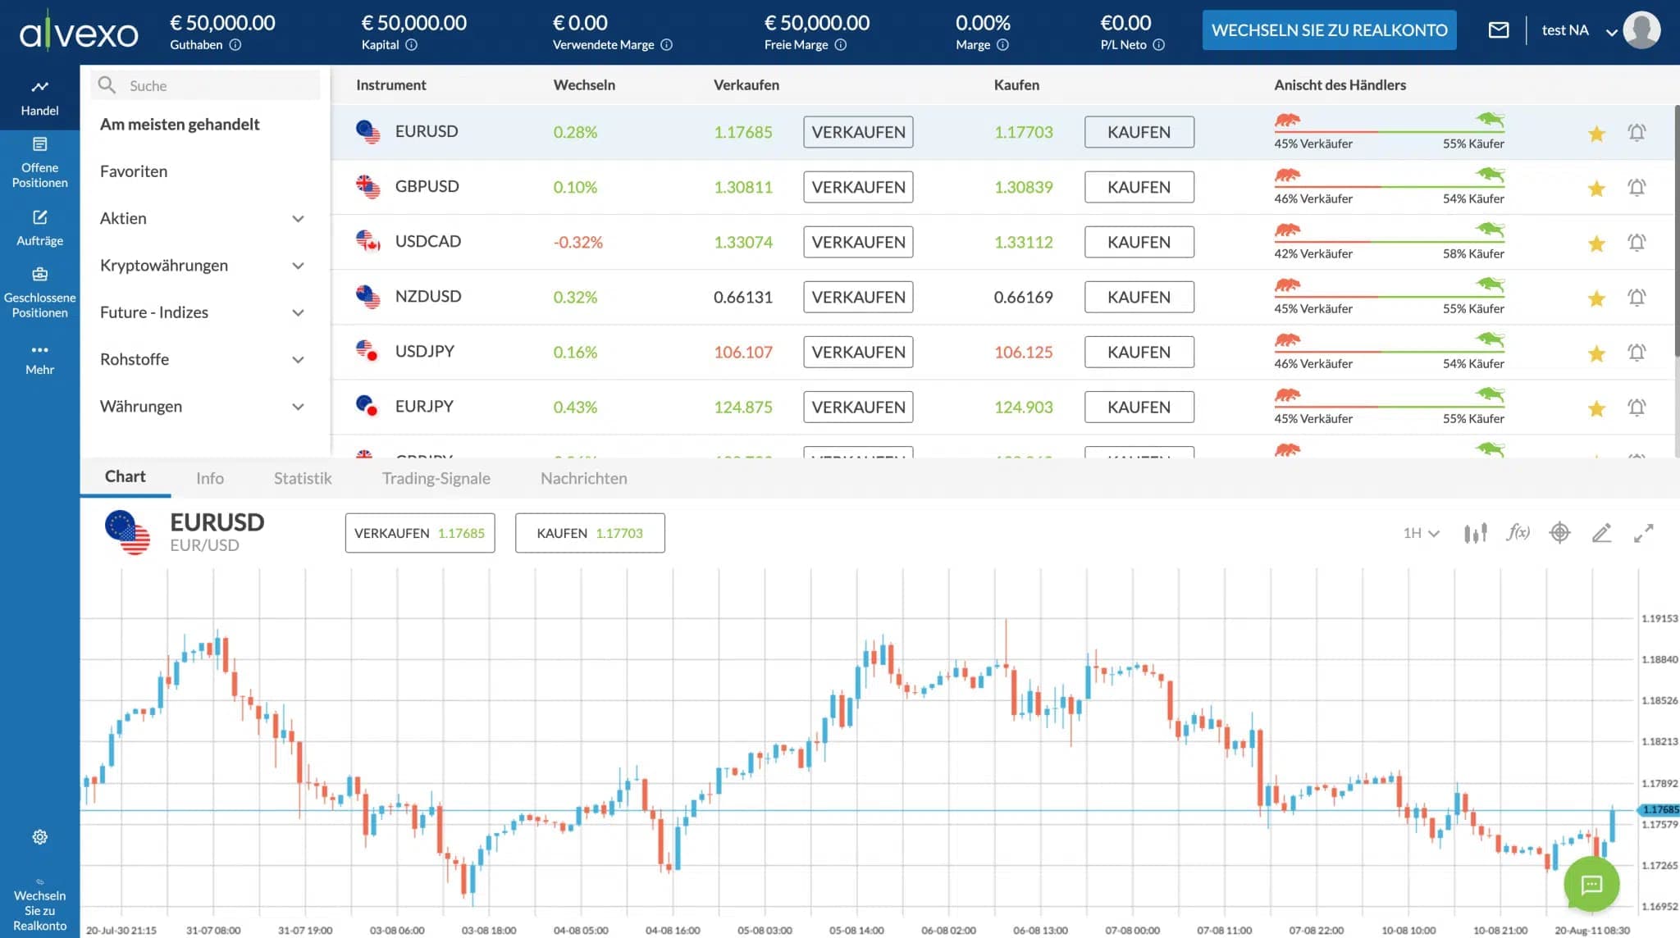
Task: Open the 1H timeframe dropdown
Action: point(1421,533)
